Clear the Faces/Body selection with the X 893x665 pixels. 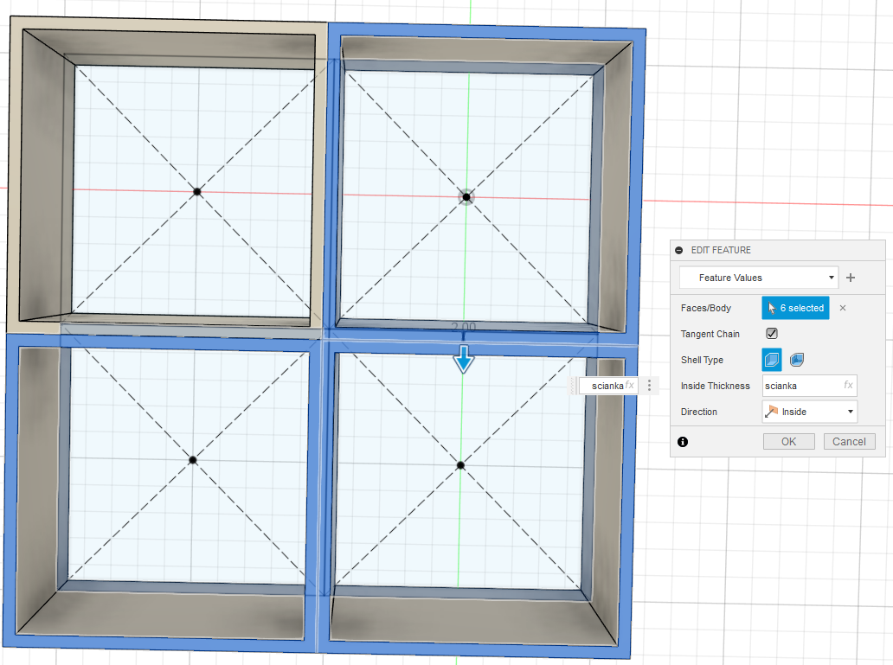point(843,308)
